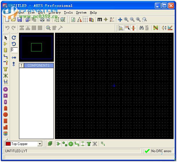Click the Rotate clockwise icon

coord(14,38)
